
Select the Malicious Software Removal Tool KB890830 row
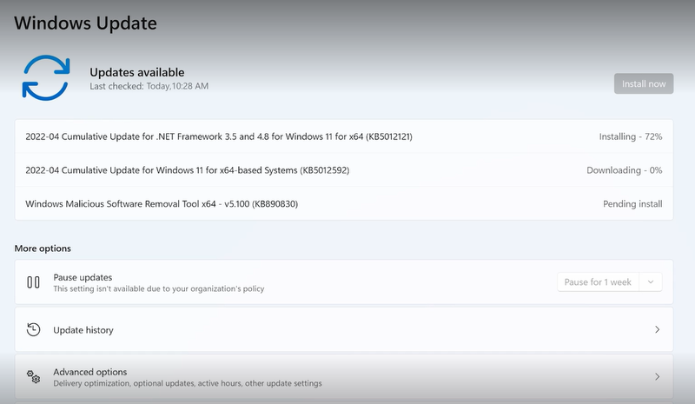[344, 203]
